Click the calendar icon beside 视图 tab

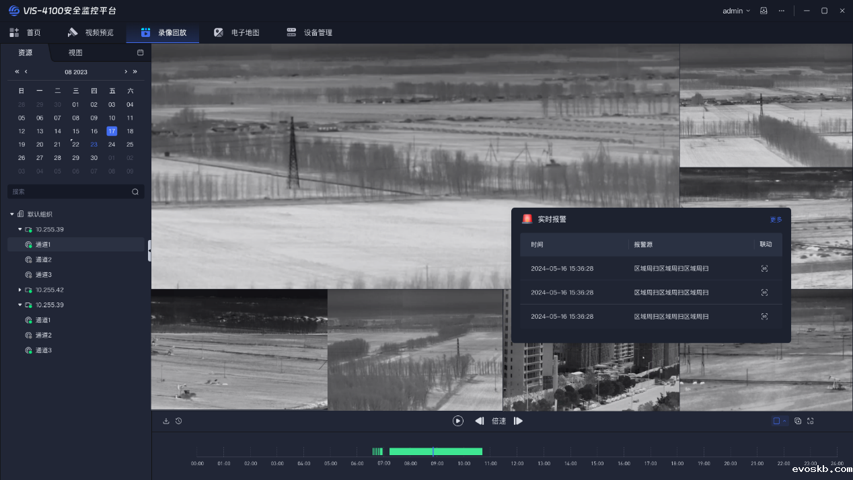coord(141,52)
